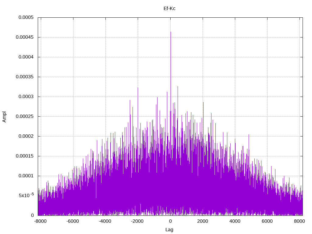This screenshot has height=234, width=312.
Task: Click the -4000 x-axis tick label
Action: tap(105, 221)
